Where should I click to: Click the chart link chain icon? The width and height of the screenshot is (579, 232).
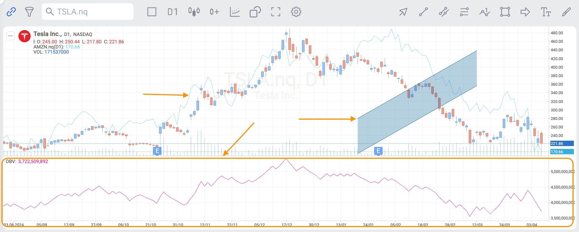tap(11, 12)
